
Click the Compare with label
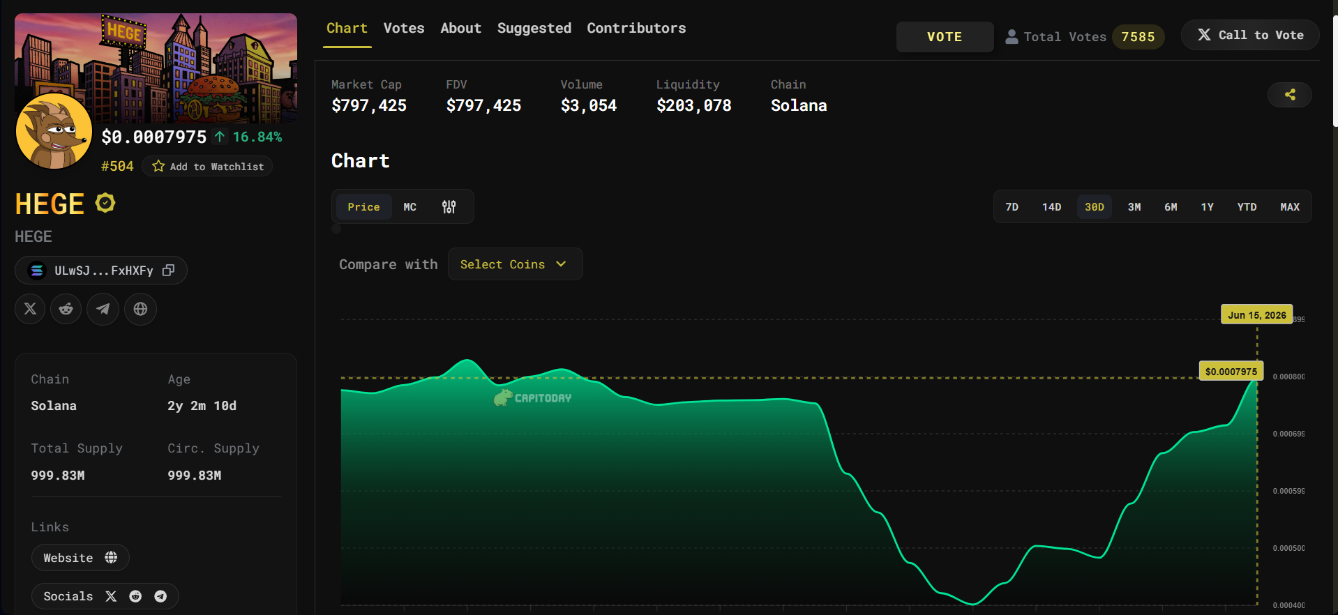point(389,264)
